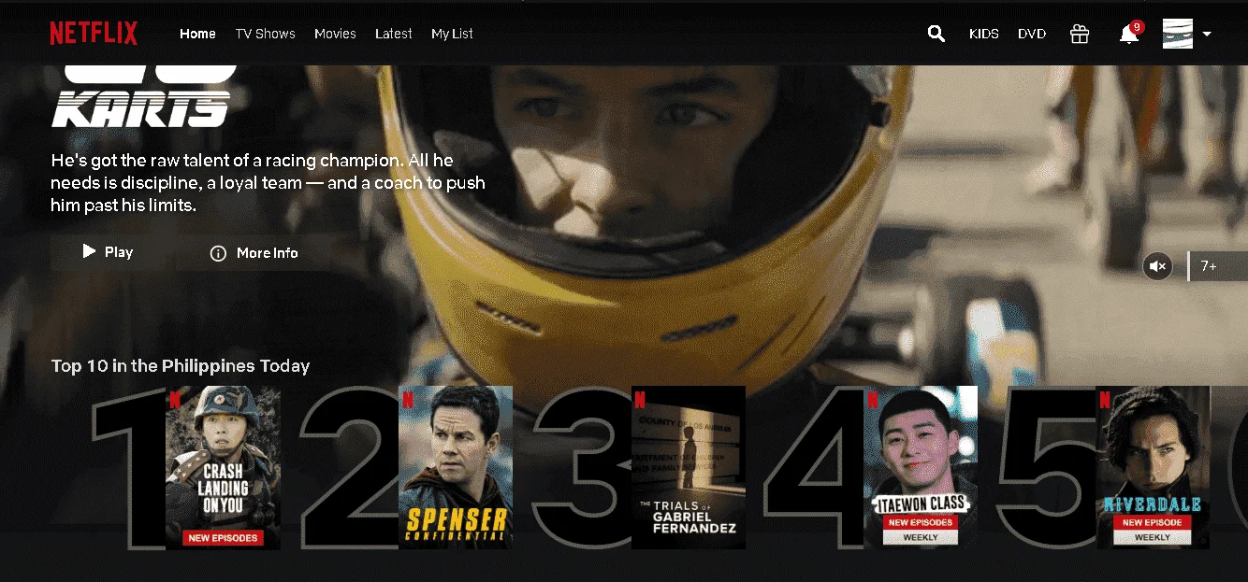1248x582 pixels.
Task: Click the Go Karts synopsis text
Action: [268, 183]
